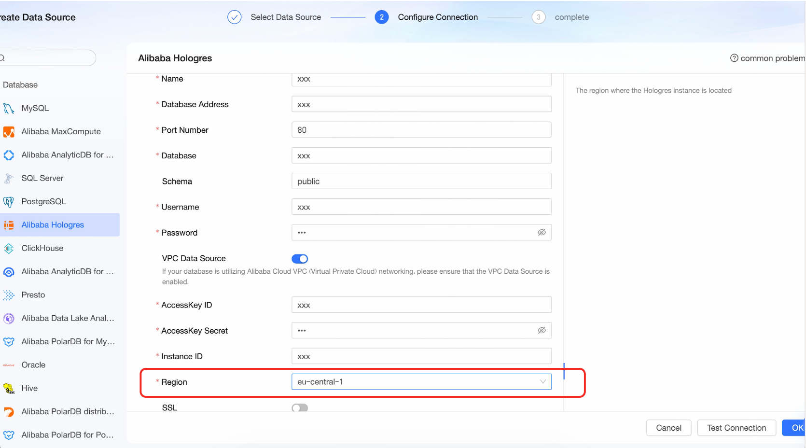Click the step 3 circle icon

click(x=539, y=17)
